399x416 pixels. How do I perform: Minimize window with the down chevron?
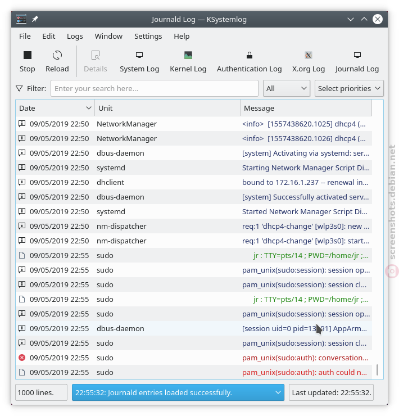351,19
